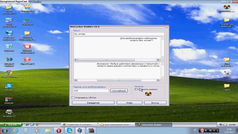Screen dimensions: 238x134
Task: Open the Opera browser taskbar icon
Action: click(59, 131)
